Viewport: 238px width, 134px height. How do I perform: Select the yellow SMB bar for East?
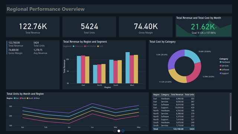87,70
